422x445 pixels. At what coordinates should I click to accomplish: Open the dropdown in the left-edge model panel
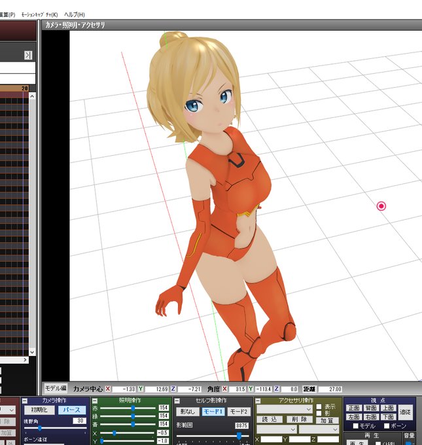pos(8,410)
